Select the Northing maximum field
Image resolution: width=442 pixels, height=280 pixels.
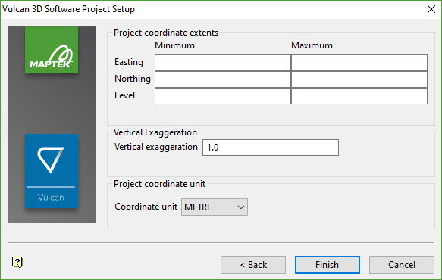359,79
